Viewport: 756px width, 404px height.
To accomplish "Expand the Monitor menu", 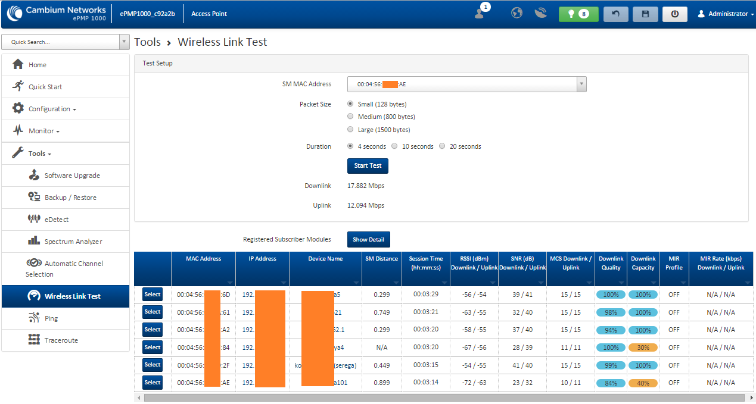I will tap(66, 131).
